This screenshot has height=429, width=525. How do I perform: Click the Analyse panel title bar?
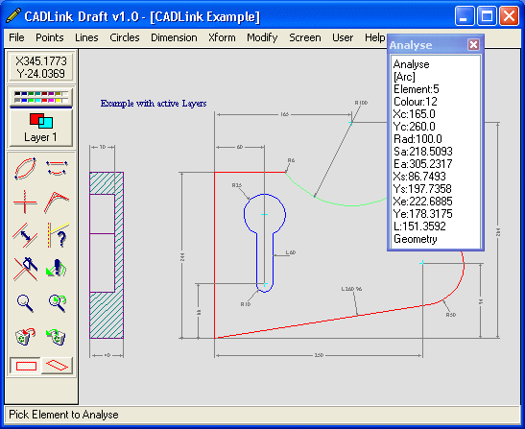click(x=428, y=45)
